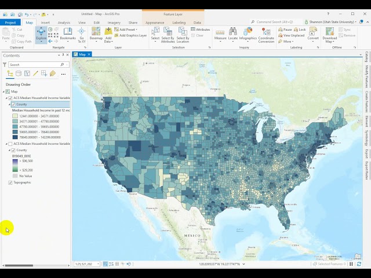This screenshot has width=371, height=278.
Task: Open the Go To XY tool
Action: (81, 35)
